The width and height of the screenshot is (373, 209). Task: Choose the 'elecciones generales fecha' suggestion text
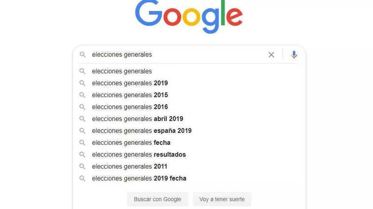point(131,143)
